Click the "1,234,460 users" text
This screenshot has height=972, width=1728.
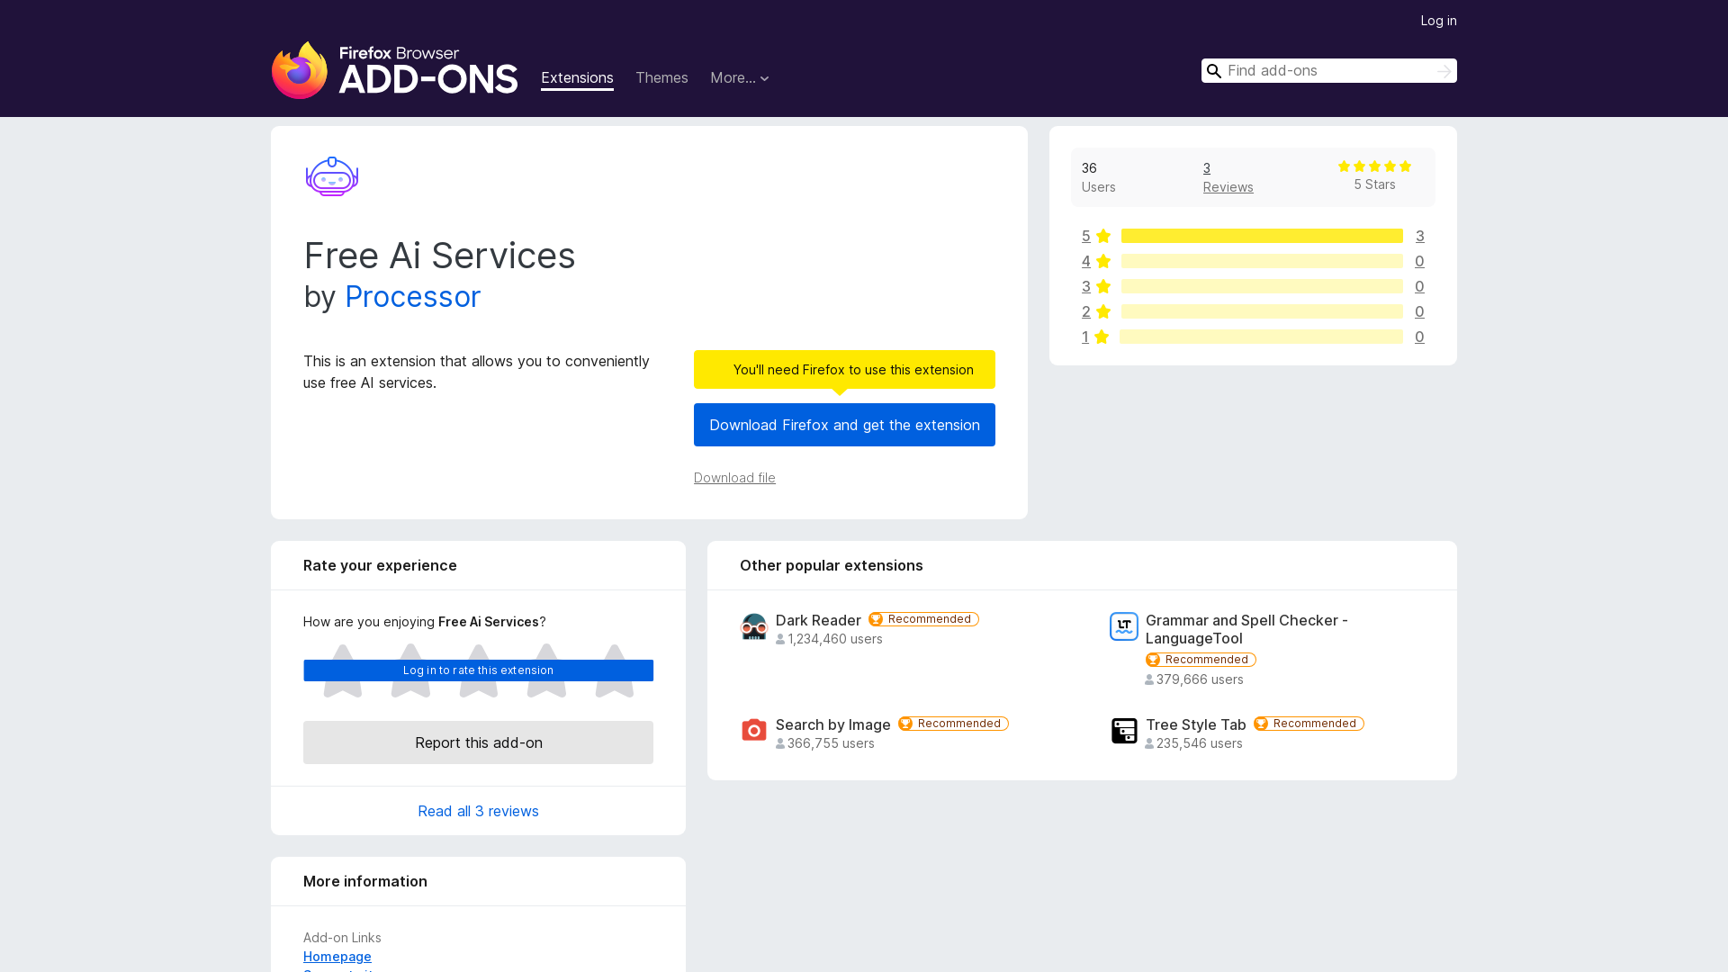click(x=829, y=639)
